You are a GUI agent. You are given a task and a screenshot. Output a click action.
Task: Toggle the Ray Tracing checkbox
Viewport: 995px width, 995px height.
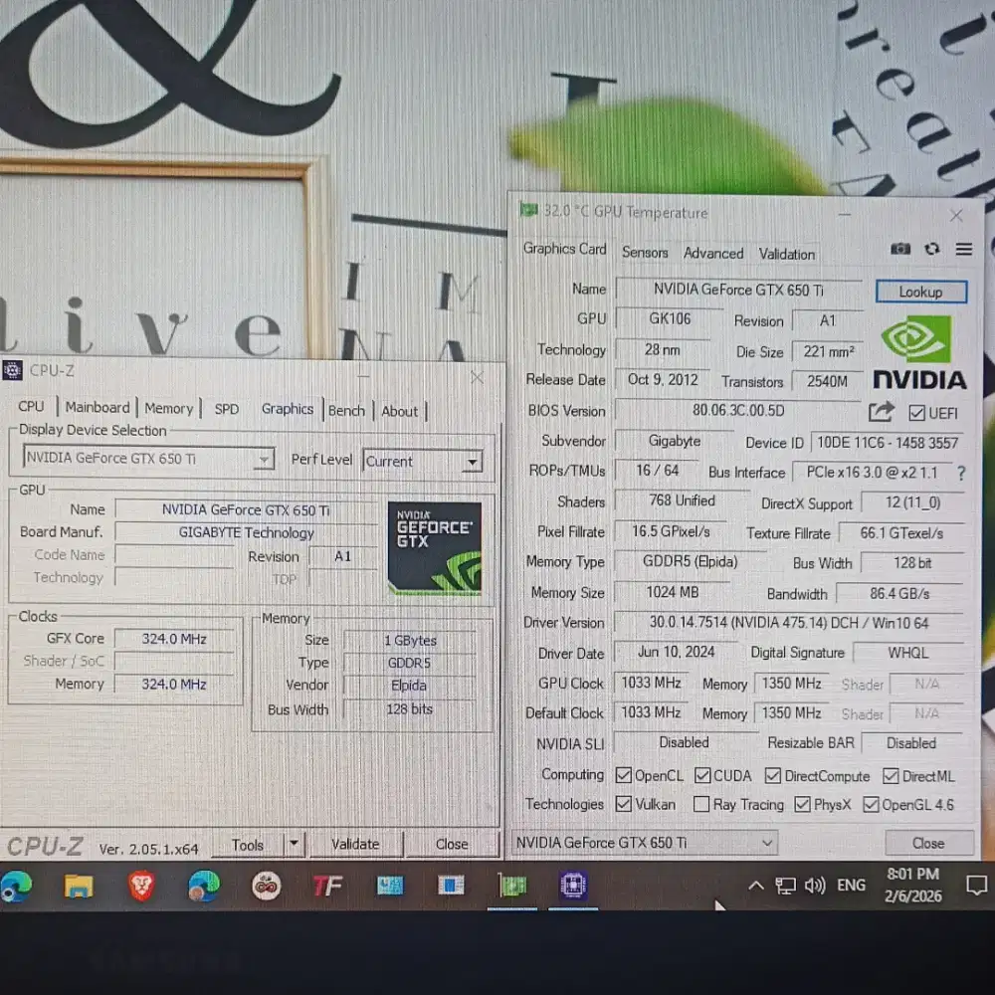(699, 804)
